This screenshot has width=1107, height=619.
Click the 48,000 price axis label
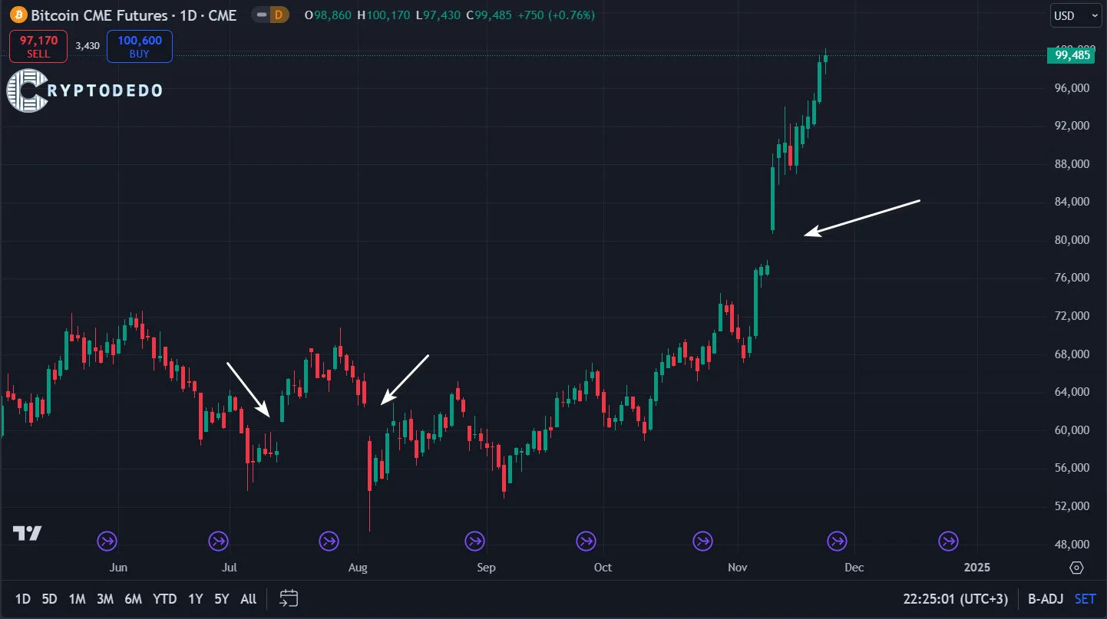pyautogui.click(x=1072, y=545)
